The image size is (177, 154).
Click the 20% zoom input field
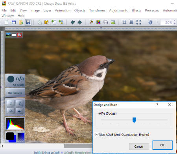166,22
